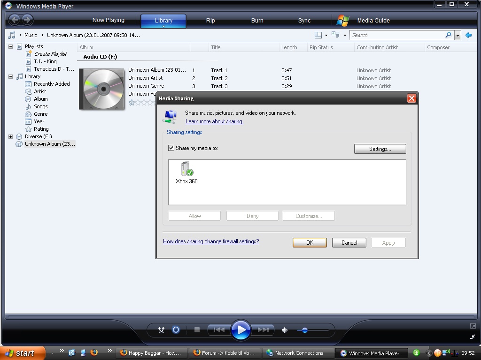481x360 pixels.
Task: Click the Audio CD album art thumbnail
Action: tap(102, 89)
